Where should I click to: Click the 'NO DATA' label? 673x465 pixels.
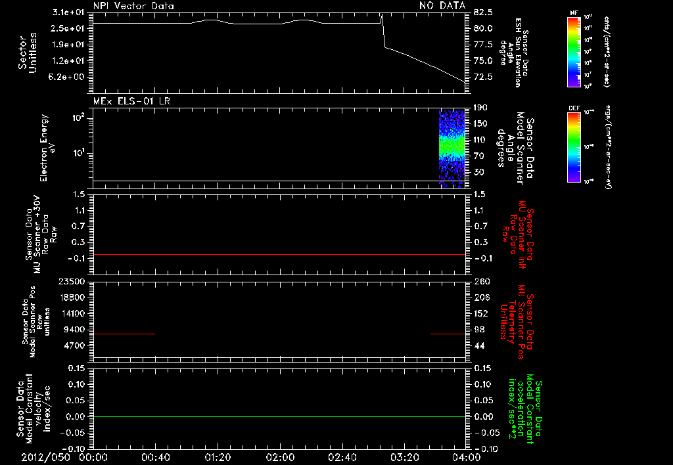pyautogui.click(x=442, y=6)
